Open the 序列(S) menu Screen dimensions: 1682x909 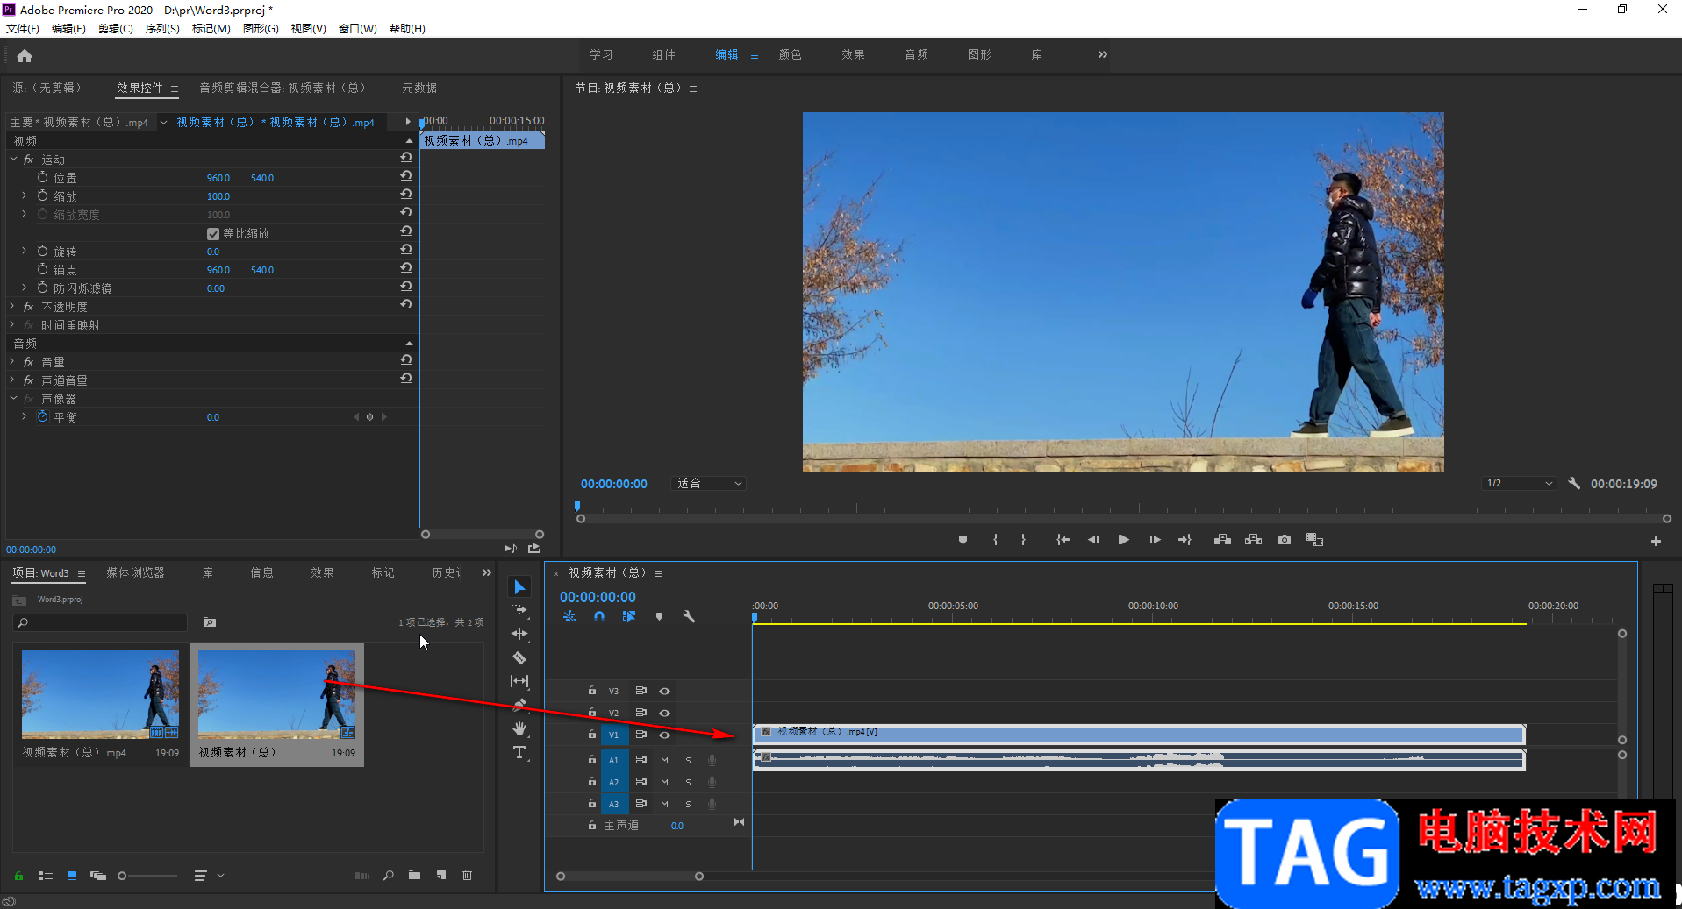pyautogui.click(x=161, y=29)
